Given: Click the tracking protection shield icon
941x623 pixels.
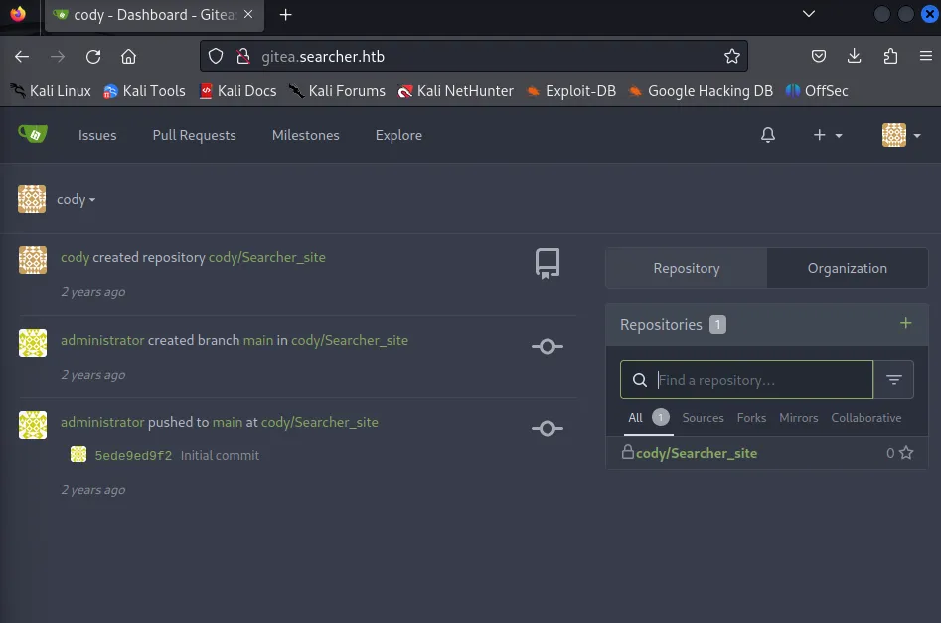Looking at the screenshot, I should click(x=216, y=57).
